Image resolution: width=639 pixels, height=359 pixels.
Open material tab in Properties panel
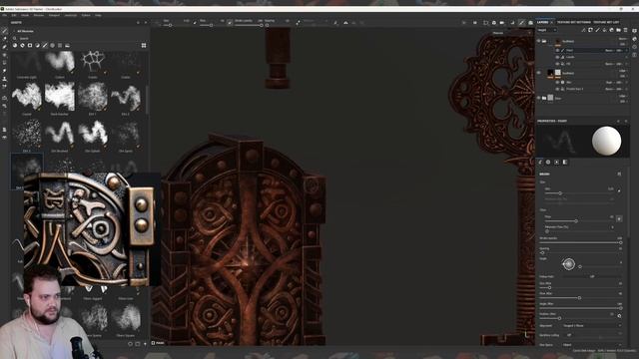coord(565,162)
